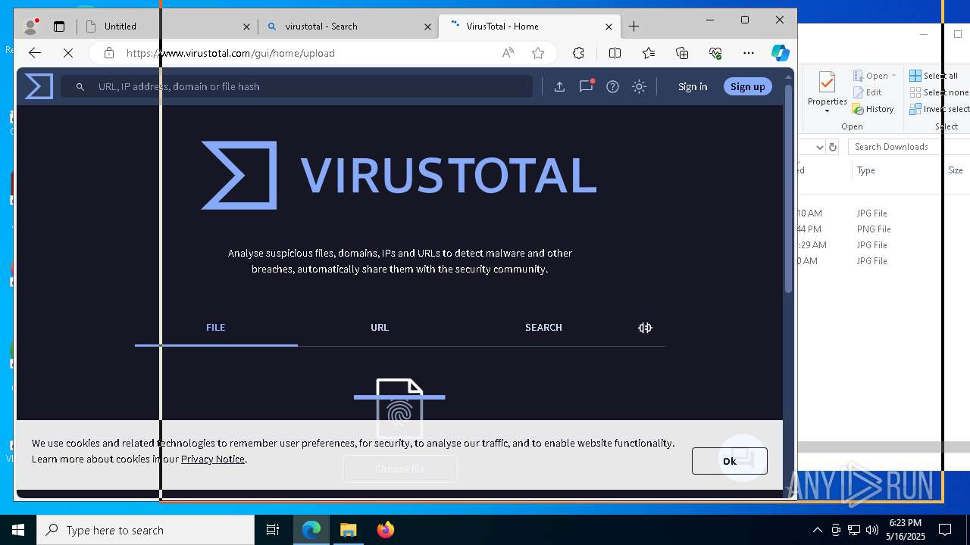Open a new browser tab
The image size is (970, 545).
point(634,26)
